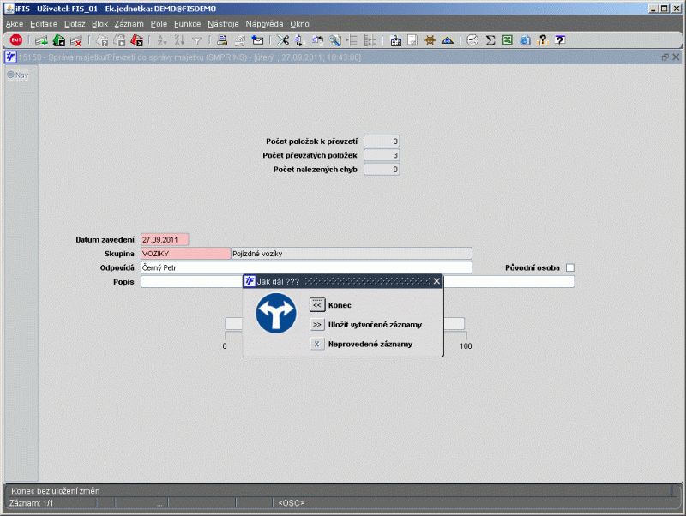This screenshot has width=686, height=516.
Task: Sort descending with the Z-A icon
Action: (179, 40)
